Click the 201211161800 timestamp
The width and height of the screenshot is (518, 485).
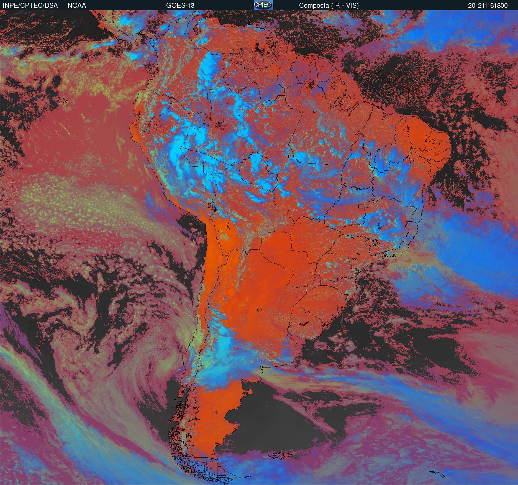pyautogui.click(x=488, y=5)
